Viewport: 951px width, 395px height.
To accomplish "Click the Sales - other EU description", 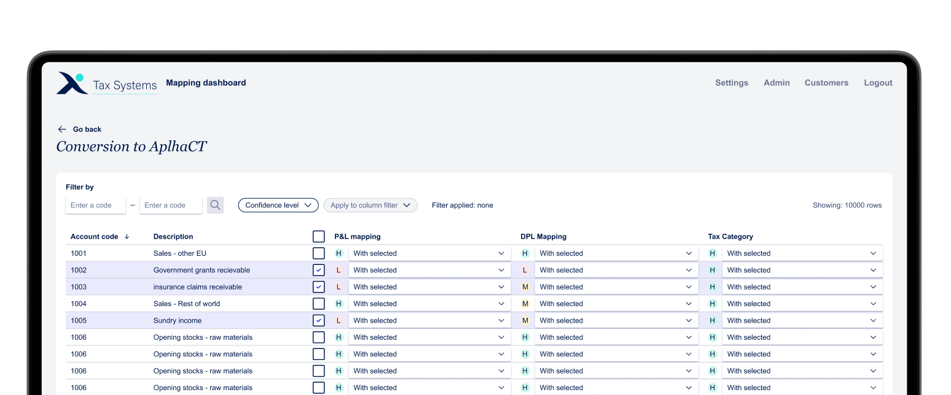I will pyautogui.click(x=180, y=253).
